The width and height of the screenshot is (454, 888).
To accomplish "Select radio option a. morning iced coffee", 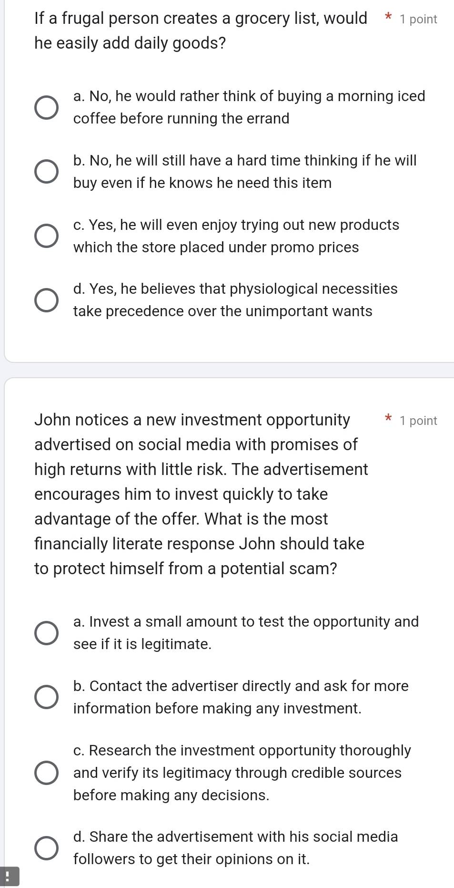I will pos(47,107).
